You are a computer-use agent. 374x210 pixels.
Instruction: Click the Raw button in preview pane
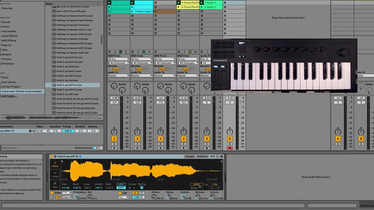tap(99, 118)
